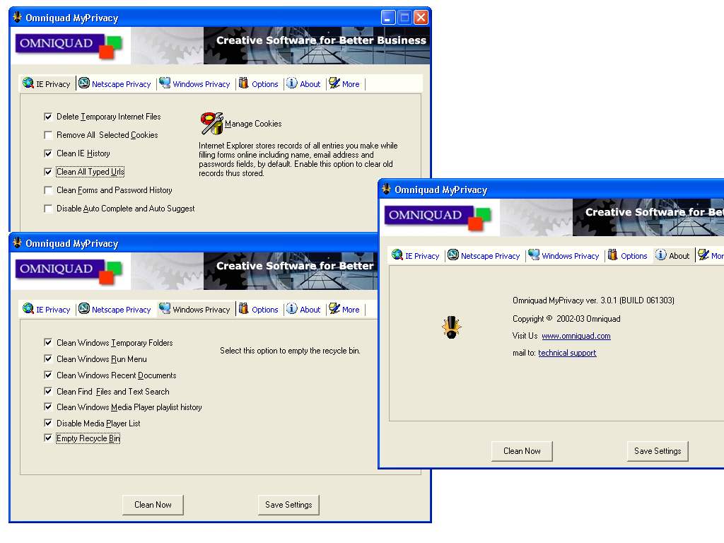
Task: Uncheck Clean Windows Recent Documents
Action: pos(48,375)
